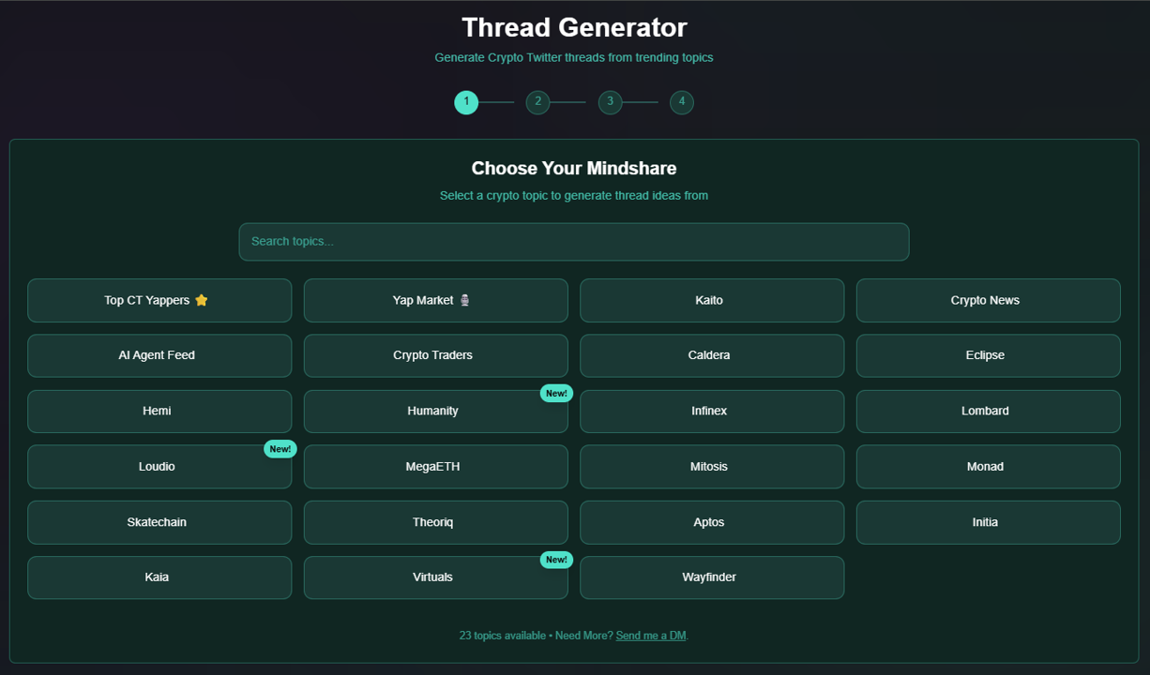Select the Monad topic

coord(988,466)
